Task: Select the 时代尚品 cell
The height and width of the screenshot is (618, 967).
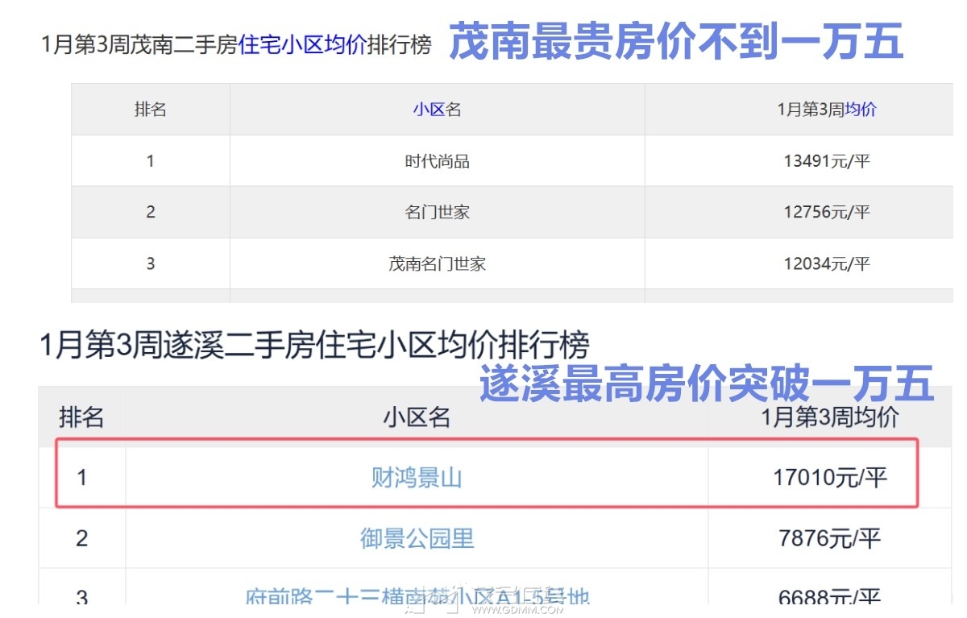Action: coord(437,161)
